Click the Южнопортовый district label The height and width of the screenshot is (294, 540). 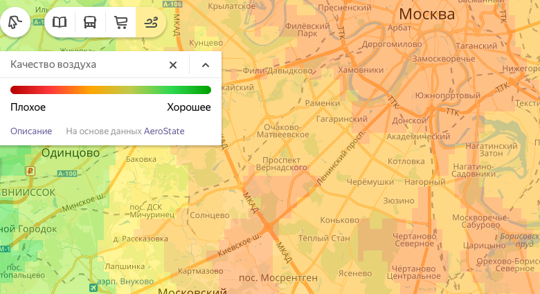tap(448, 95)
